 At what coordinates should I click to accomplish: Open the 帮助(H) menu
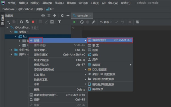126,3
